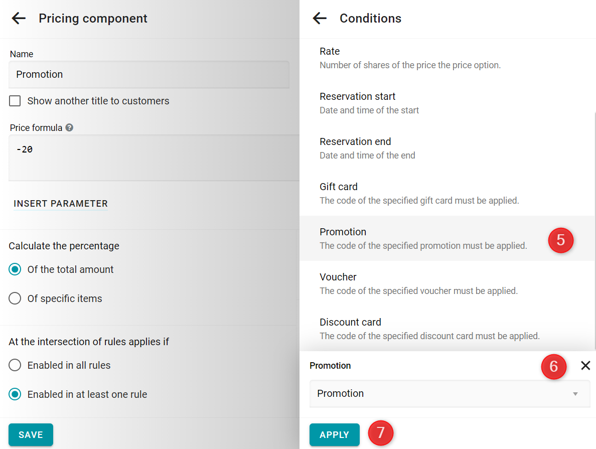Image resolution: width=596 pixels, height=449 pixels.
Task: Open the Price formula help icon
Action: [69, 128]
